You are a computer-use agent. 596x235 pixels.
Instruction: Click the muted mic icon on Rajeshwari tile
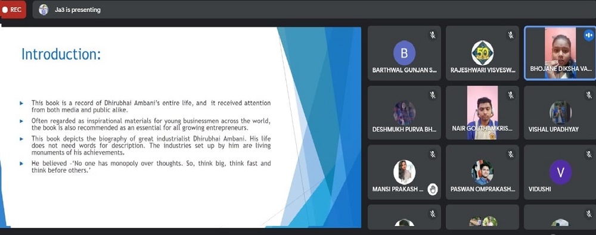(x=511, y=35)
